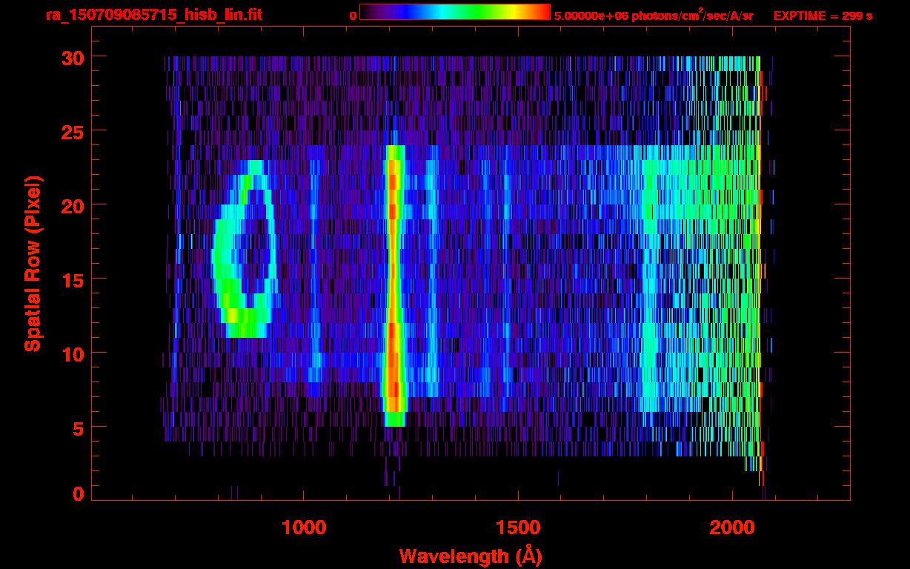910x569 pixels.
Task: Click the x-axis tick label 1500
Action: point(518,528)
